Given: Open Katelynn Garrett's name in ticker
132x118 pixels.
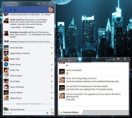Looking at the screenshot, I should coord(18,32).
